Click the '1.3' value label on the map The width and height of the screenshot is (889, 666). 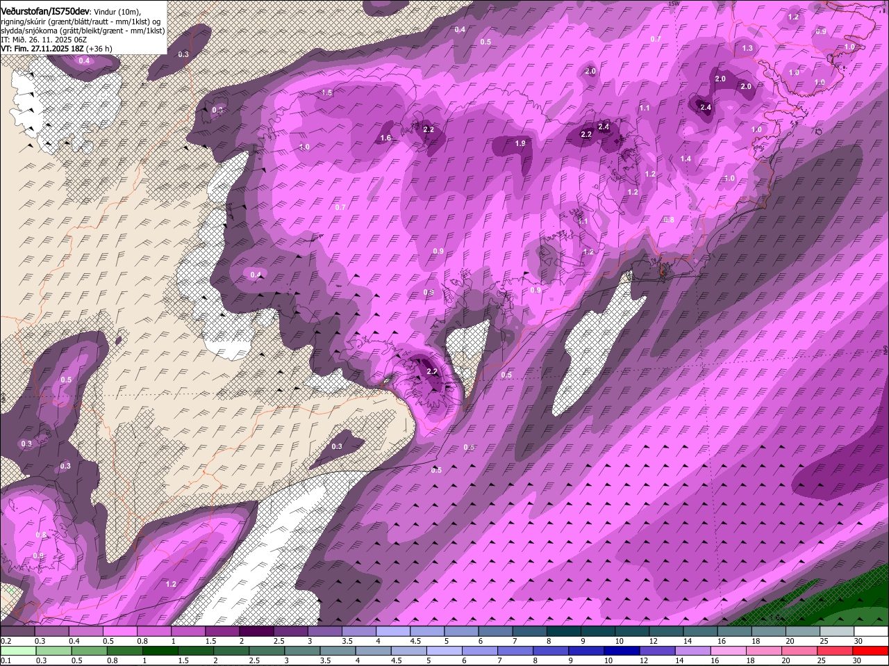coord(747,48)
